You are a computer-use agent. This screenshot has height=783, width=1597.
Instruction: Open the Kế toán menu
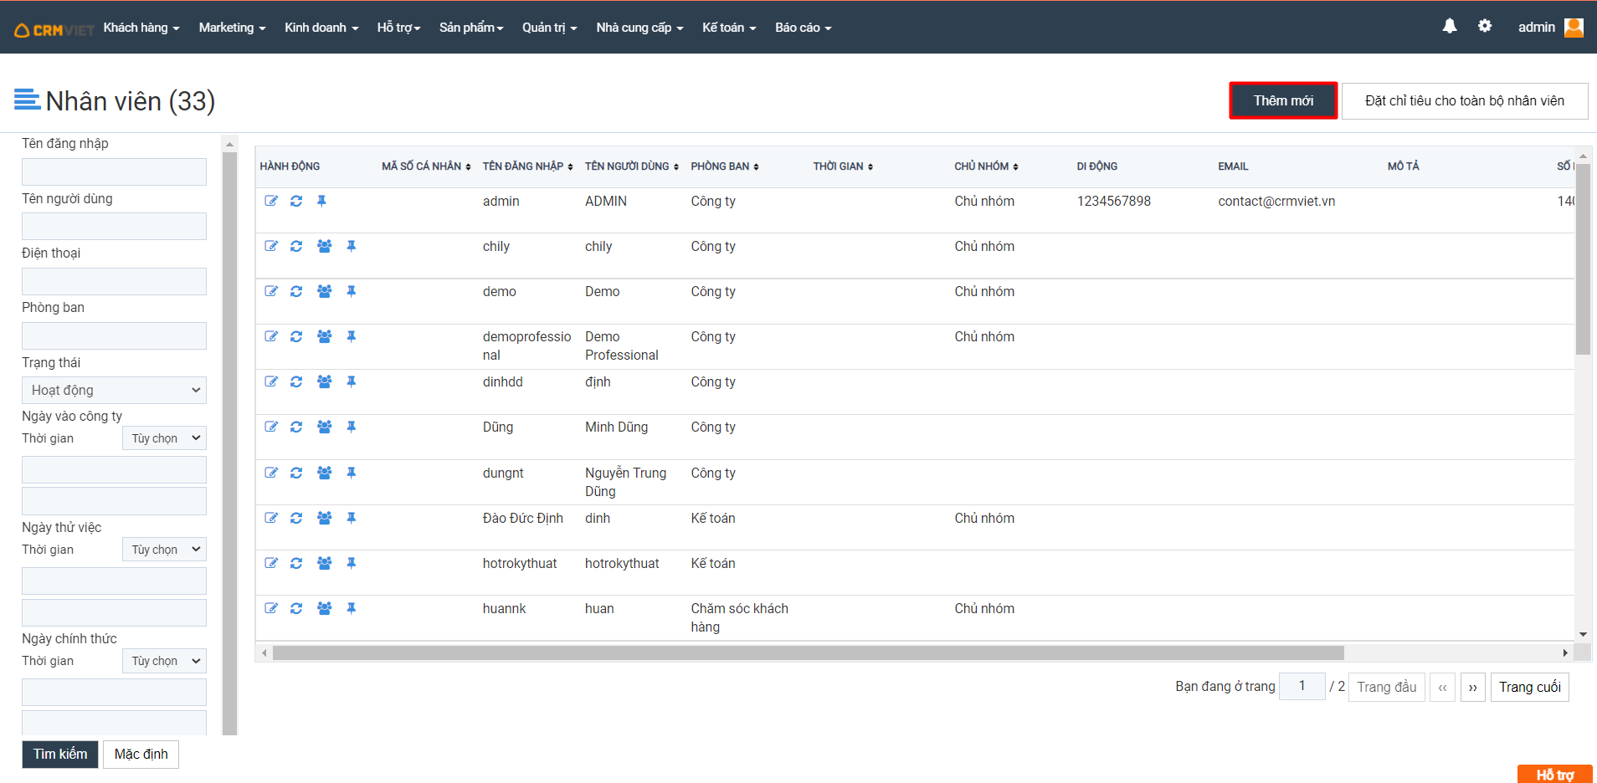[x=728, y=28]
